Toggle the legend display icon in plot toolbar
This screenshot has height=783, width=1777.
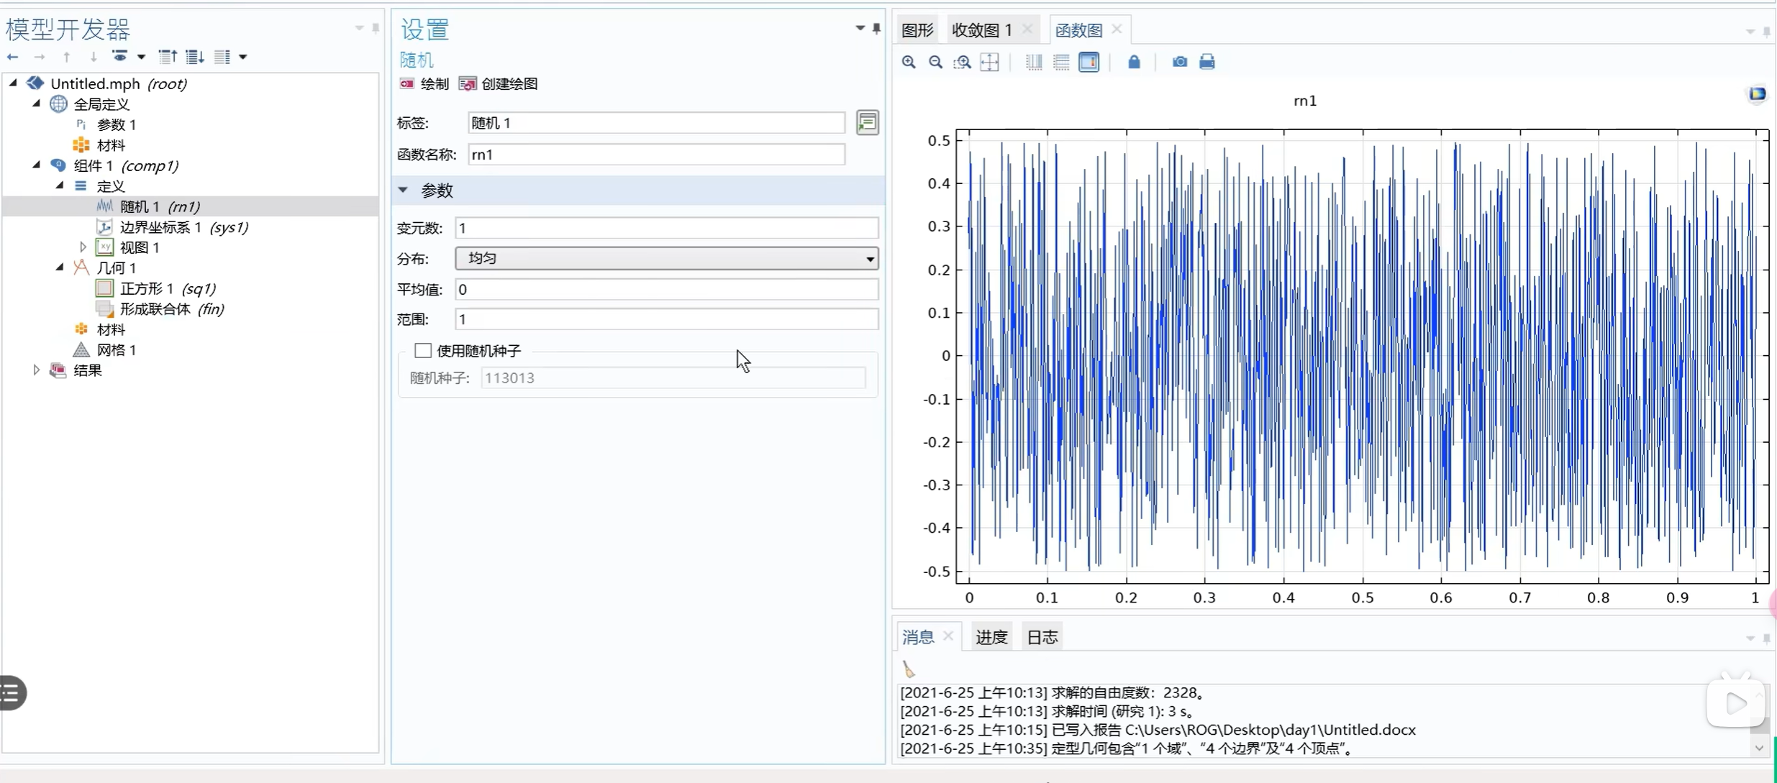pos(1089,62)
